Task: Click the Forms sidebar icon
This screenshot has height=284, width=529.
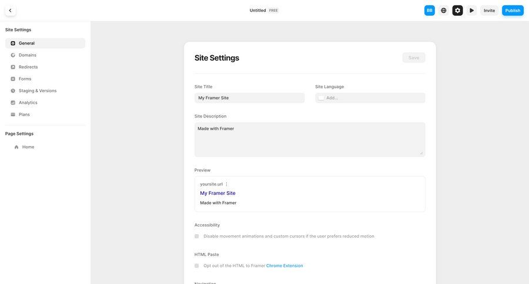Action: pyautogui.click(x=13, y=79)
